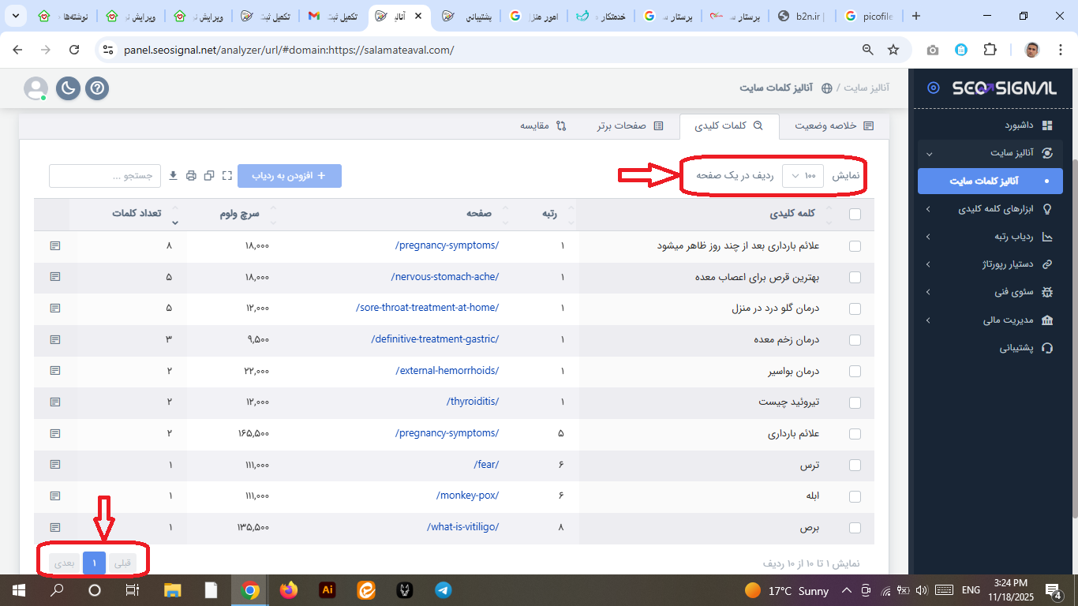Open details icon for the /fear/ row
Image resolution: width=1078 pixels, height=606 pixels.
(x=55, y=465)
